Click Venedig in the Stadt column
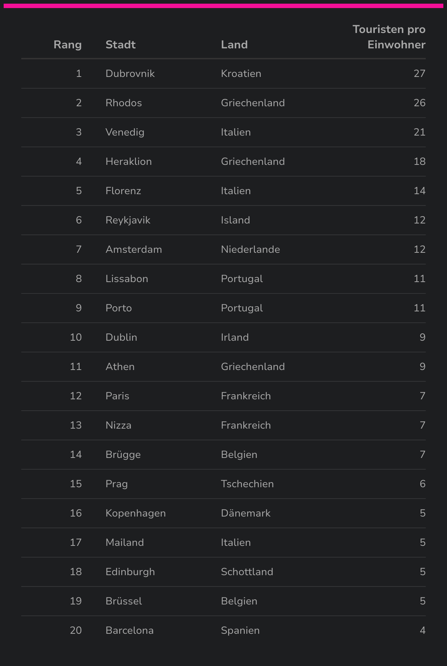Image resolution: width=447 pixels, height=666 pixels. [x=125, y=132]
